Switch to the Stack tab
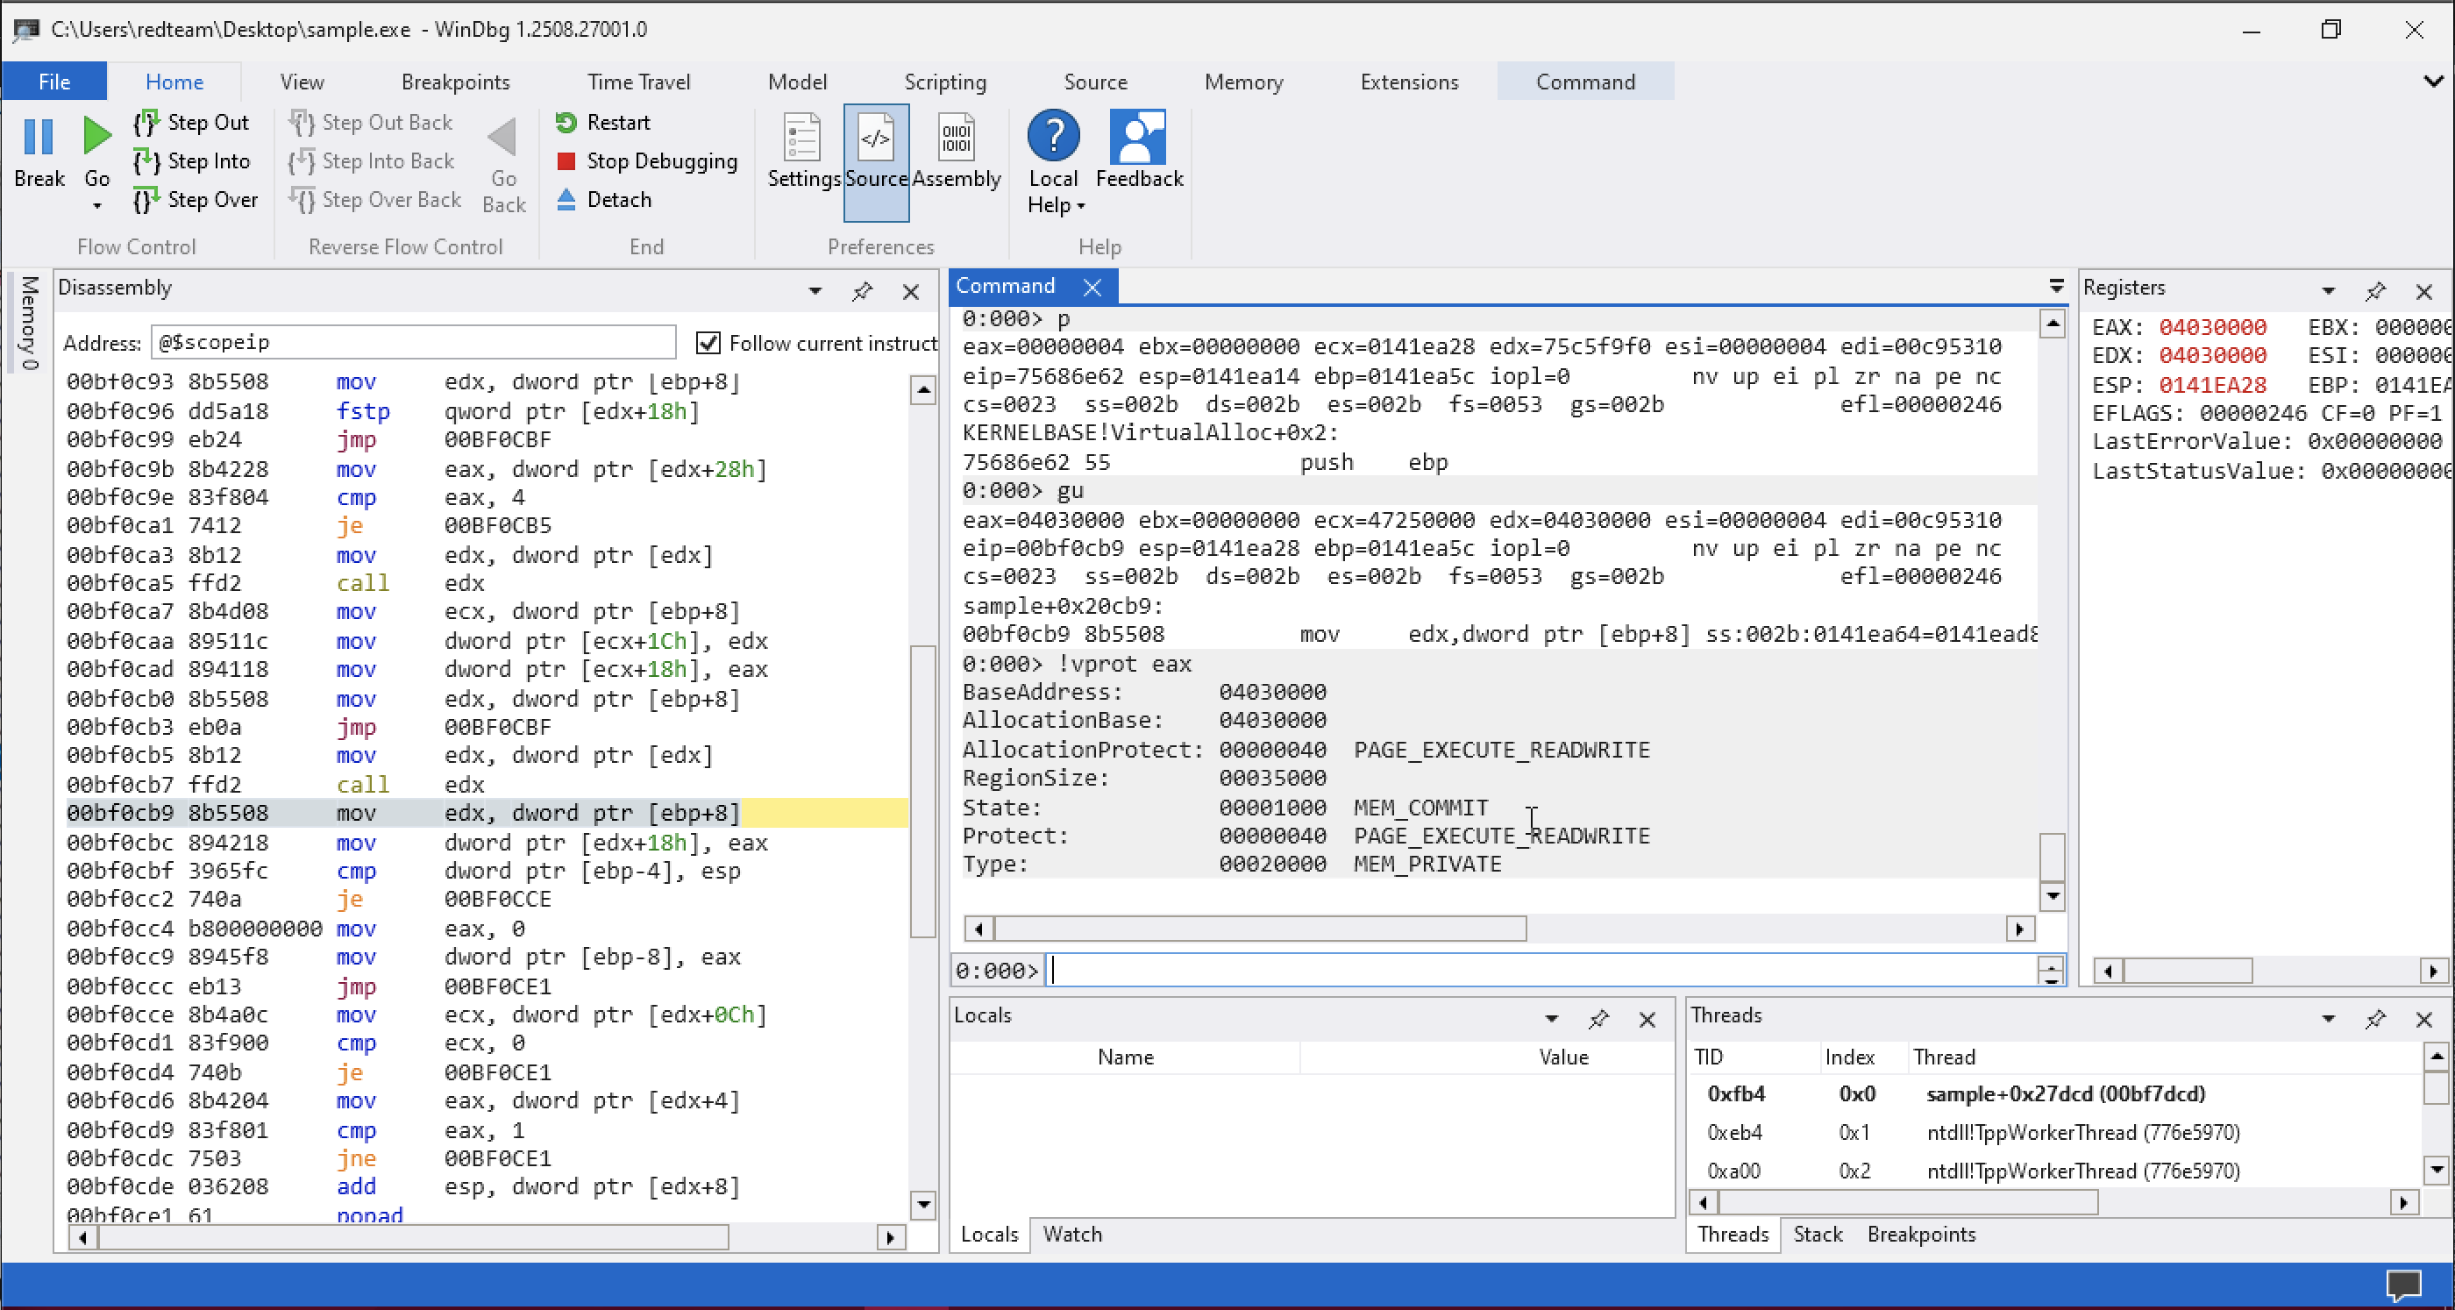The width and height of the screenshot is (2455, 1310). (x=1818, y=1234)
